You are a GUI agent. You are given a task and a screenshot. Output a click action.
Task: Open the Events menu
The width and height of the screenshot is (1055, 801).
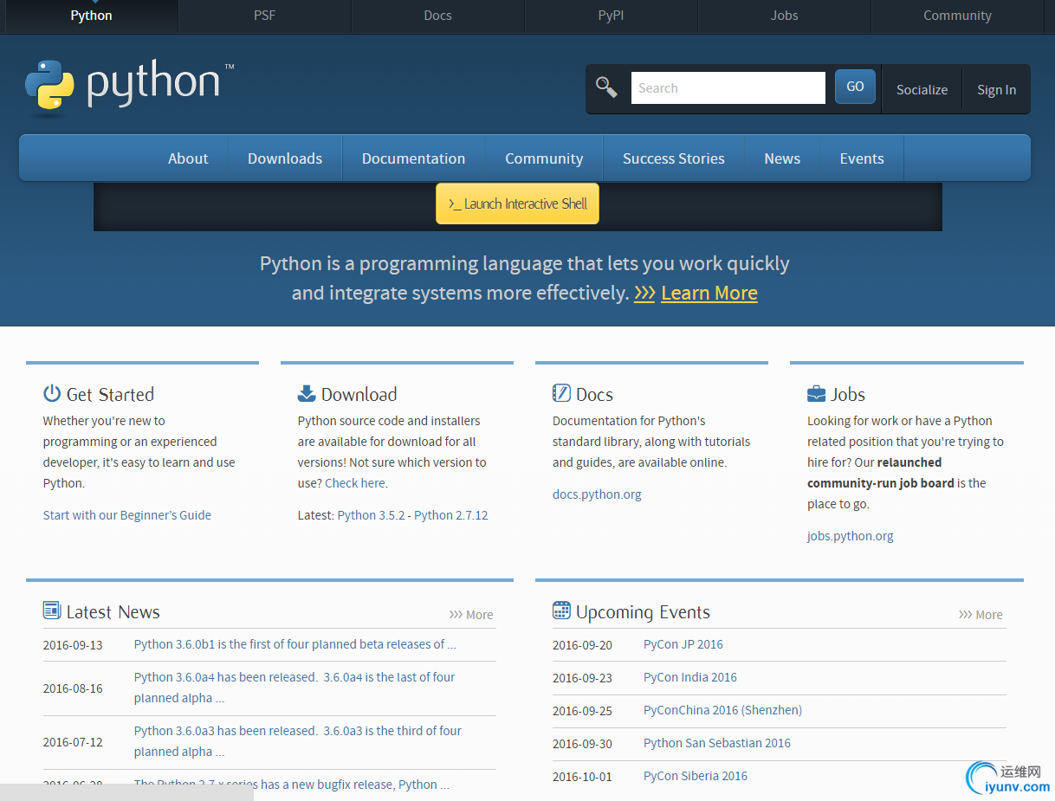pos(862,158)
